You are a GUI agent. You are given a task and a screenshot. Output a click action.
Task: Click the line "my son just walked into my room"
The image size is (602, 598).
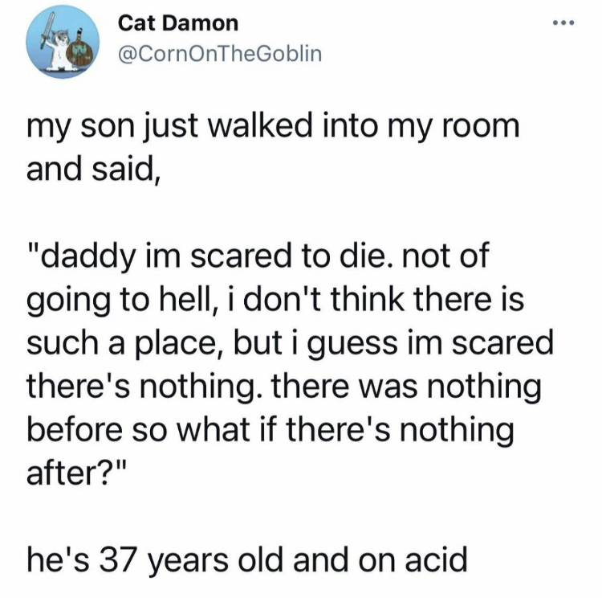pos(273,128)
